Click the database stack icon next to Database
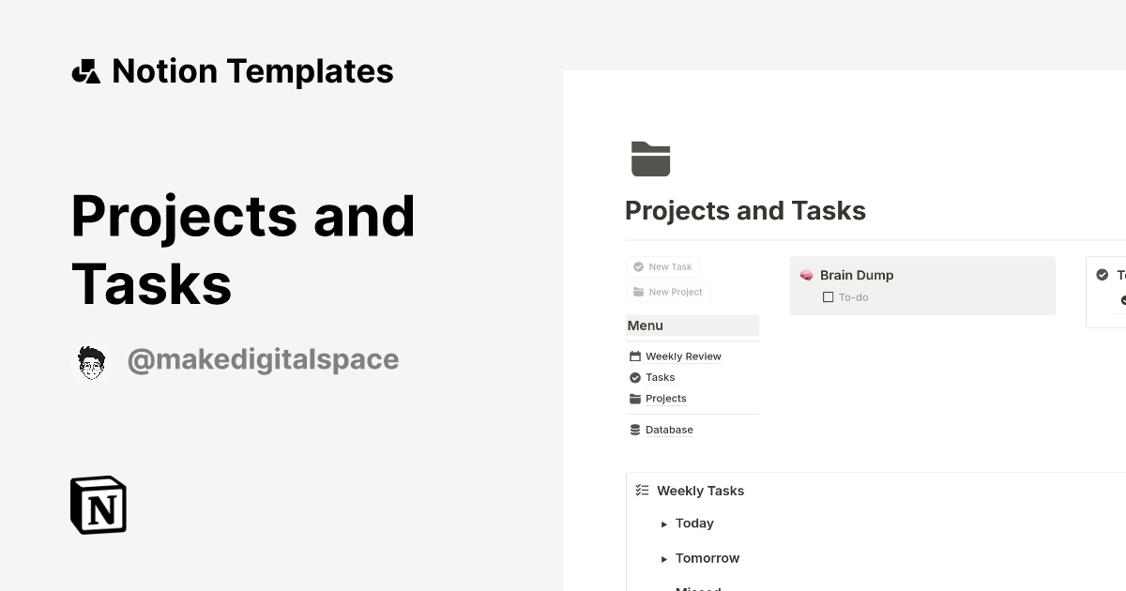The image size is (1126, 591). pos(635,429)
